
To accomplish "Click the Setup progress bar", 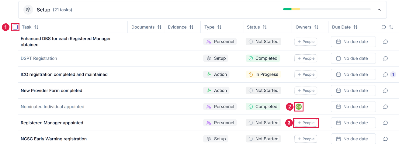I will [x=327, y=9].
